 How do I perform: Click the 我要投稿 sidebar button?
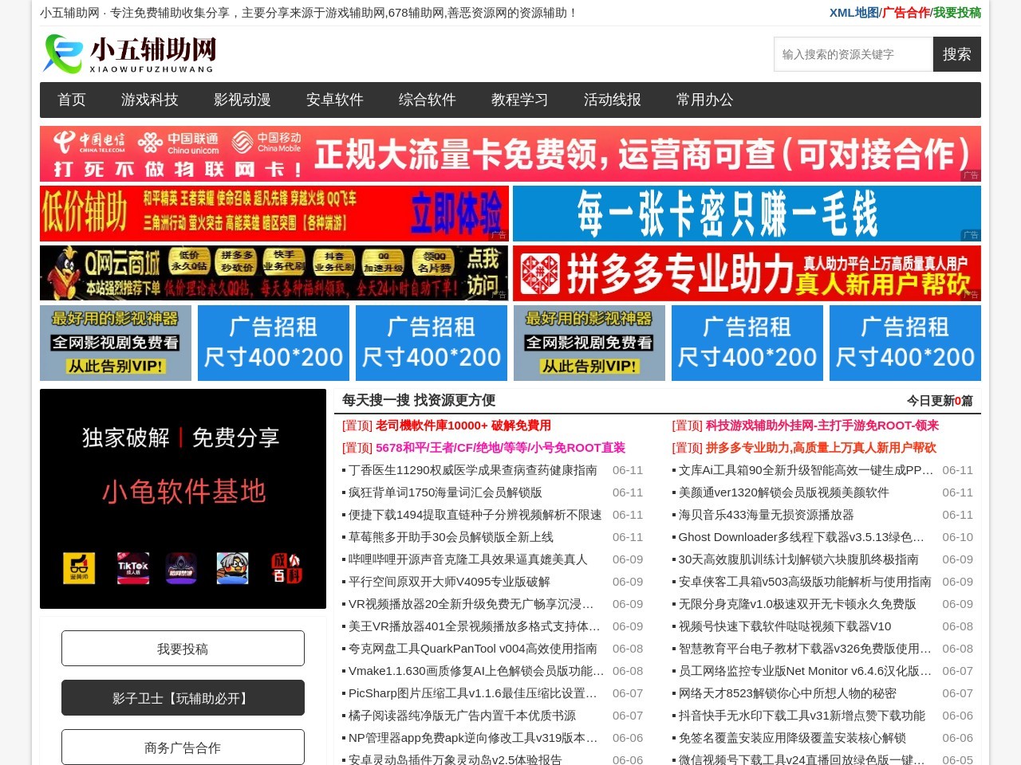click(183, 649)
